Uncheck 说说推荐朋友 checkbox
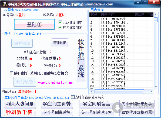This screenshot has width=161, height=118. point(60,22)
